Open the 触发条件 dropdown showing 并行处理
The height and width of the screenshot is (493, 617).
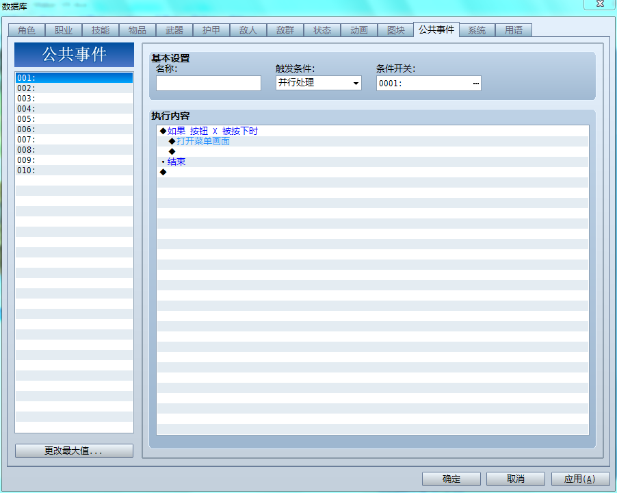318,83
